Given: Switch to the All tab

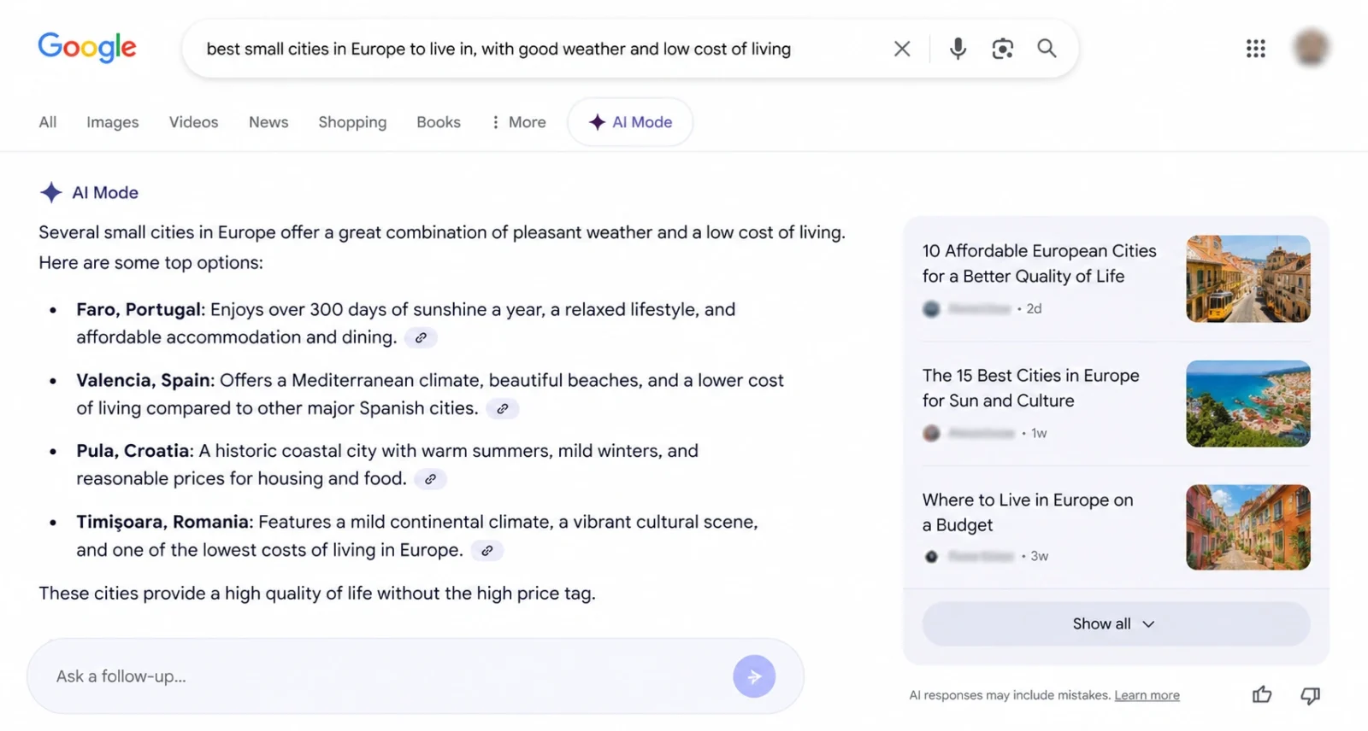Looking at the screenshot, I should click(48, 122).
